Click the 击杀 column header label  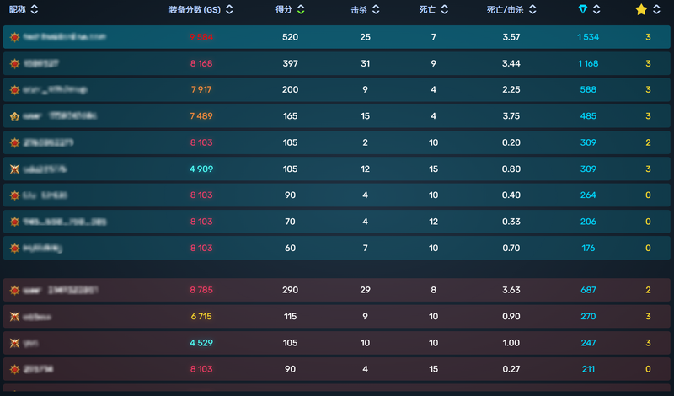pyautogui.click(x=359, y=9)
